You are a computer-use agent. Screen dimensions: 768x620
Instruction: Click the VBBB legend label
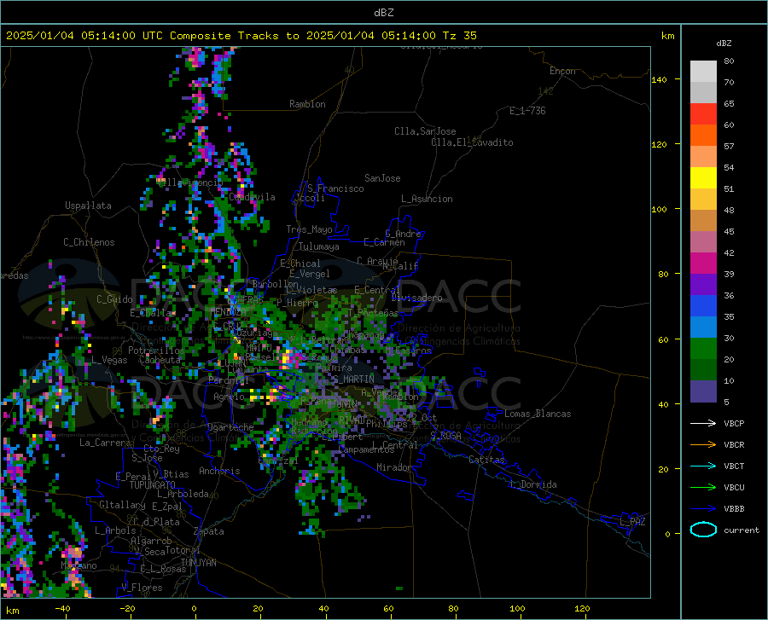tap(734, 509)
